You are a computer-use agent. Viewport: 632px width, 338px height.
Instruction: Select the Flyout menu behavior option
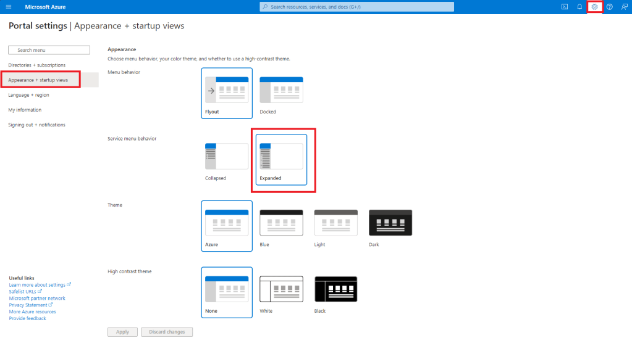pos(227,93)
